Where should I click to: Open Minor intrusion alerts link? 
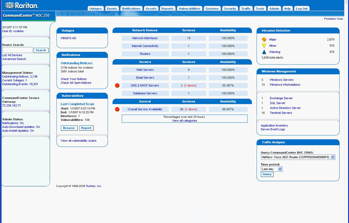tap(273, 46)
